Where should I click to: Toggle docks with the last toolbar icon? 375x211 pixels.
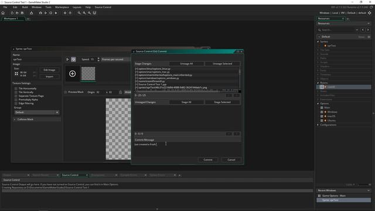[x=94, y=13]
